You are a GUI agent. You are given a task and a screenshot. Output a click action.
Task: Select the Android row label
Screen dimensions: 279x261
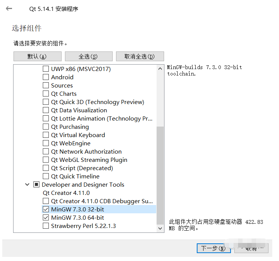tap(62, 77)
